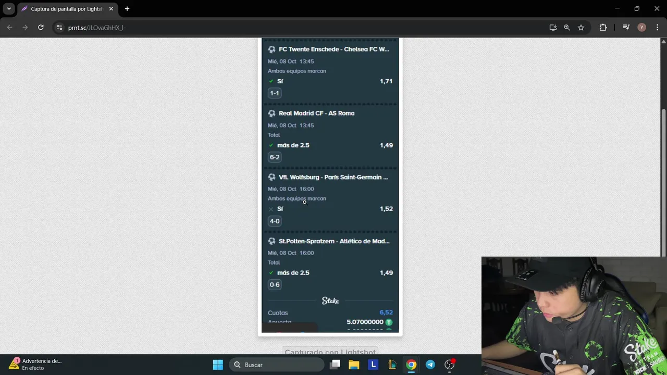
Task: Click the más de 2.5 pick under St.Polten
Action: (x=293, y=273)
